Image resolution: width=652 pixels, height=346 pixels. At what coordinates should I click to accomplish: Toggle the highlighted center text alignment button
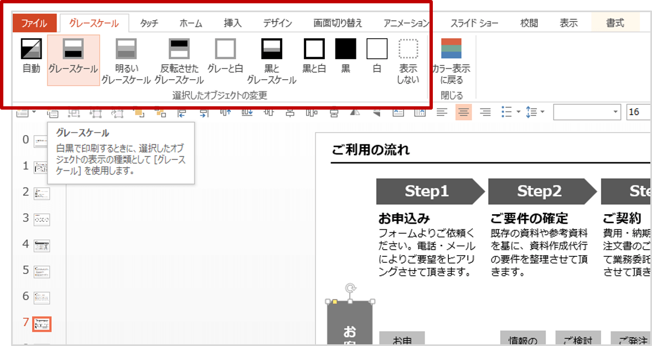click(x=464, y=112)
